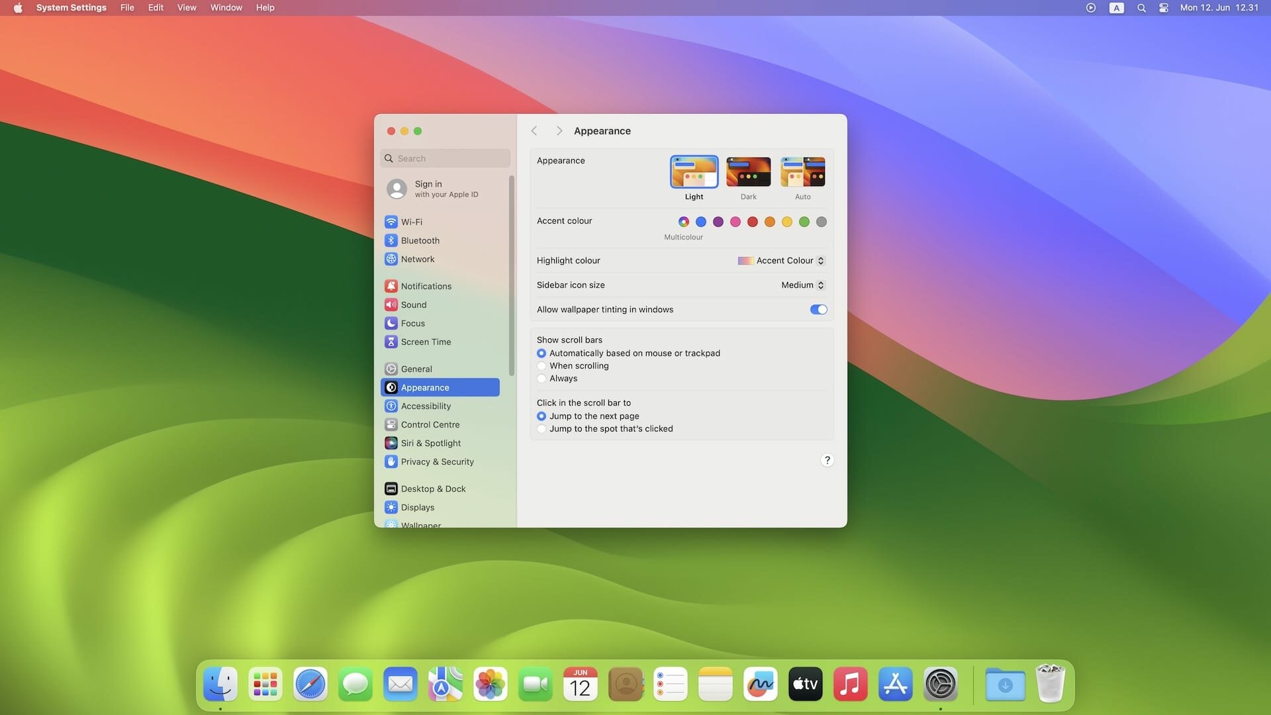Viewport: 1271px width, 715px height.
Task: Select When scrolling show scroll bars
Action: pyautogui.click(x=541, y=366)
